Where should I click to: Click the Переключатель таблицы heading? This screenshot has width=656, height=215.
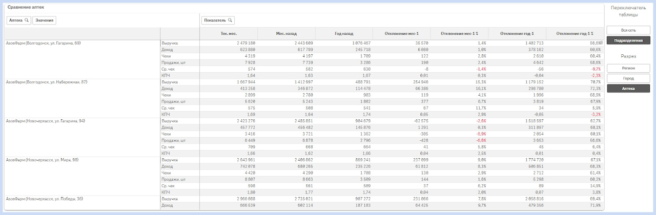click(628, 11)
